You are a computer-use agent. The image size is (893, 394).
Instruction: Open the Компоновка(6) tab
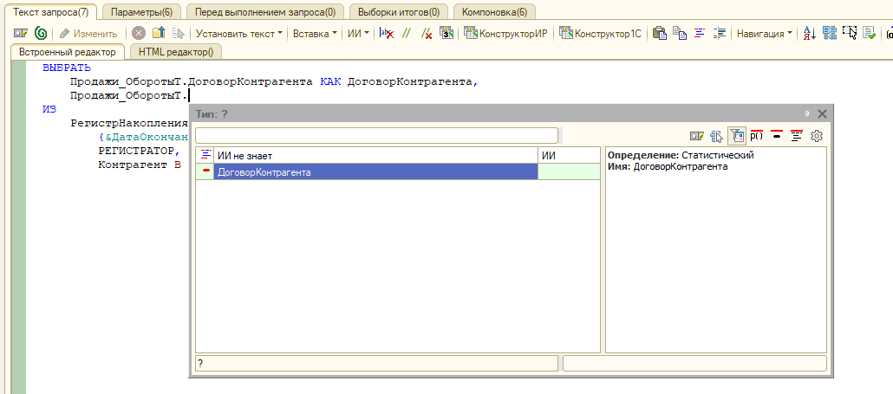[x=494, y=11]
